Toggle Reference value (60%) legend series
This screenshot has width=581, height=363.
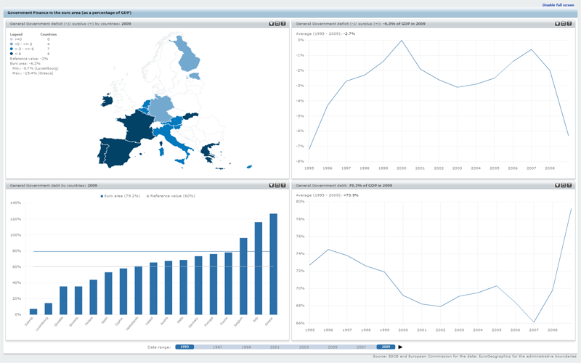click(x=172, y=196)
